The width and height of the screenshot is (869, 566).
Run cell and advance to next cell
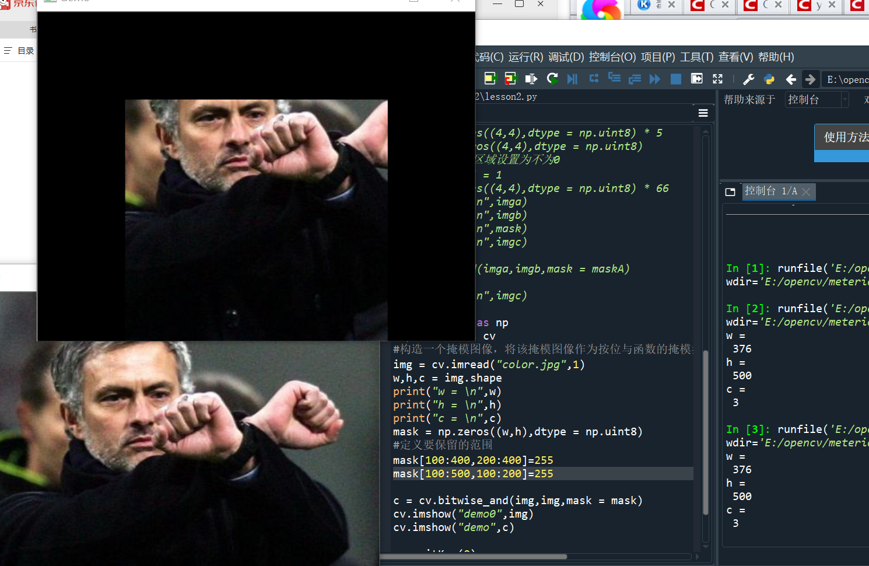coord(510,79)
